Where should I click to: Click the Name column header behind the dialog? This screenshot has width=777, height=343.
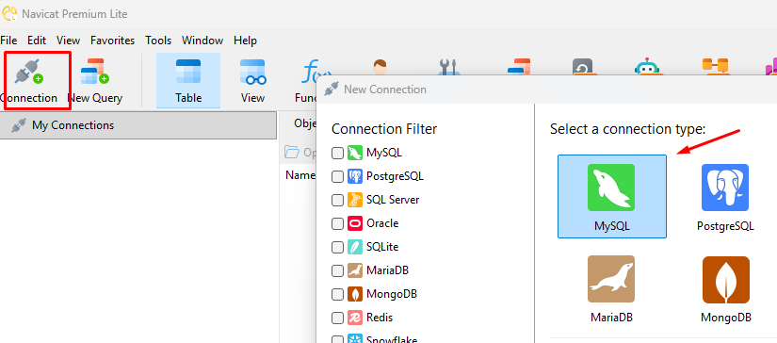click(x=300, y=175)
